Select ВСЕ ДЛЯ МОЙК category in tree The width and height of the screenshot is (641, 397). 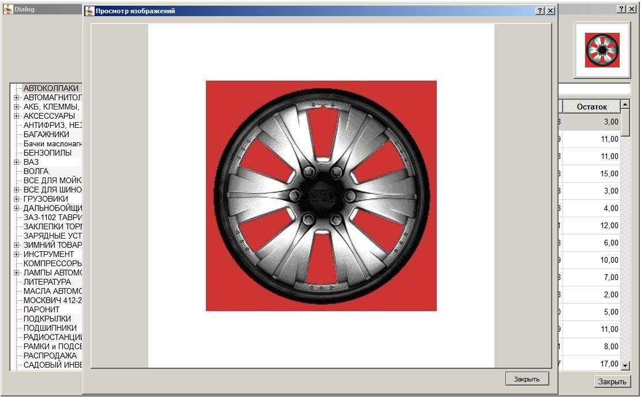(x=53, y=180)
